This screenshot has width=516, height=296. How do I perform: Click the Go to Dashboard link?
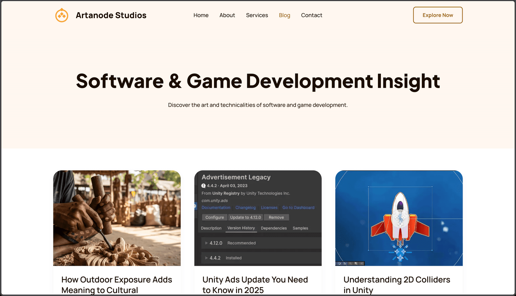point(298,208)
